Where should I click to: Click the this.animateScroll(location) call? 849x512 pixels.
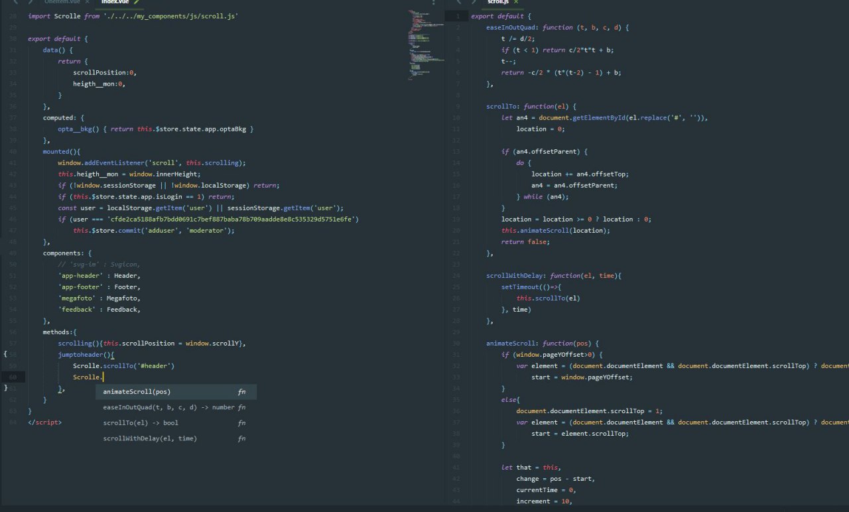(x=556, y=230)
